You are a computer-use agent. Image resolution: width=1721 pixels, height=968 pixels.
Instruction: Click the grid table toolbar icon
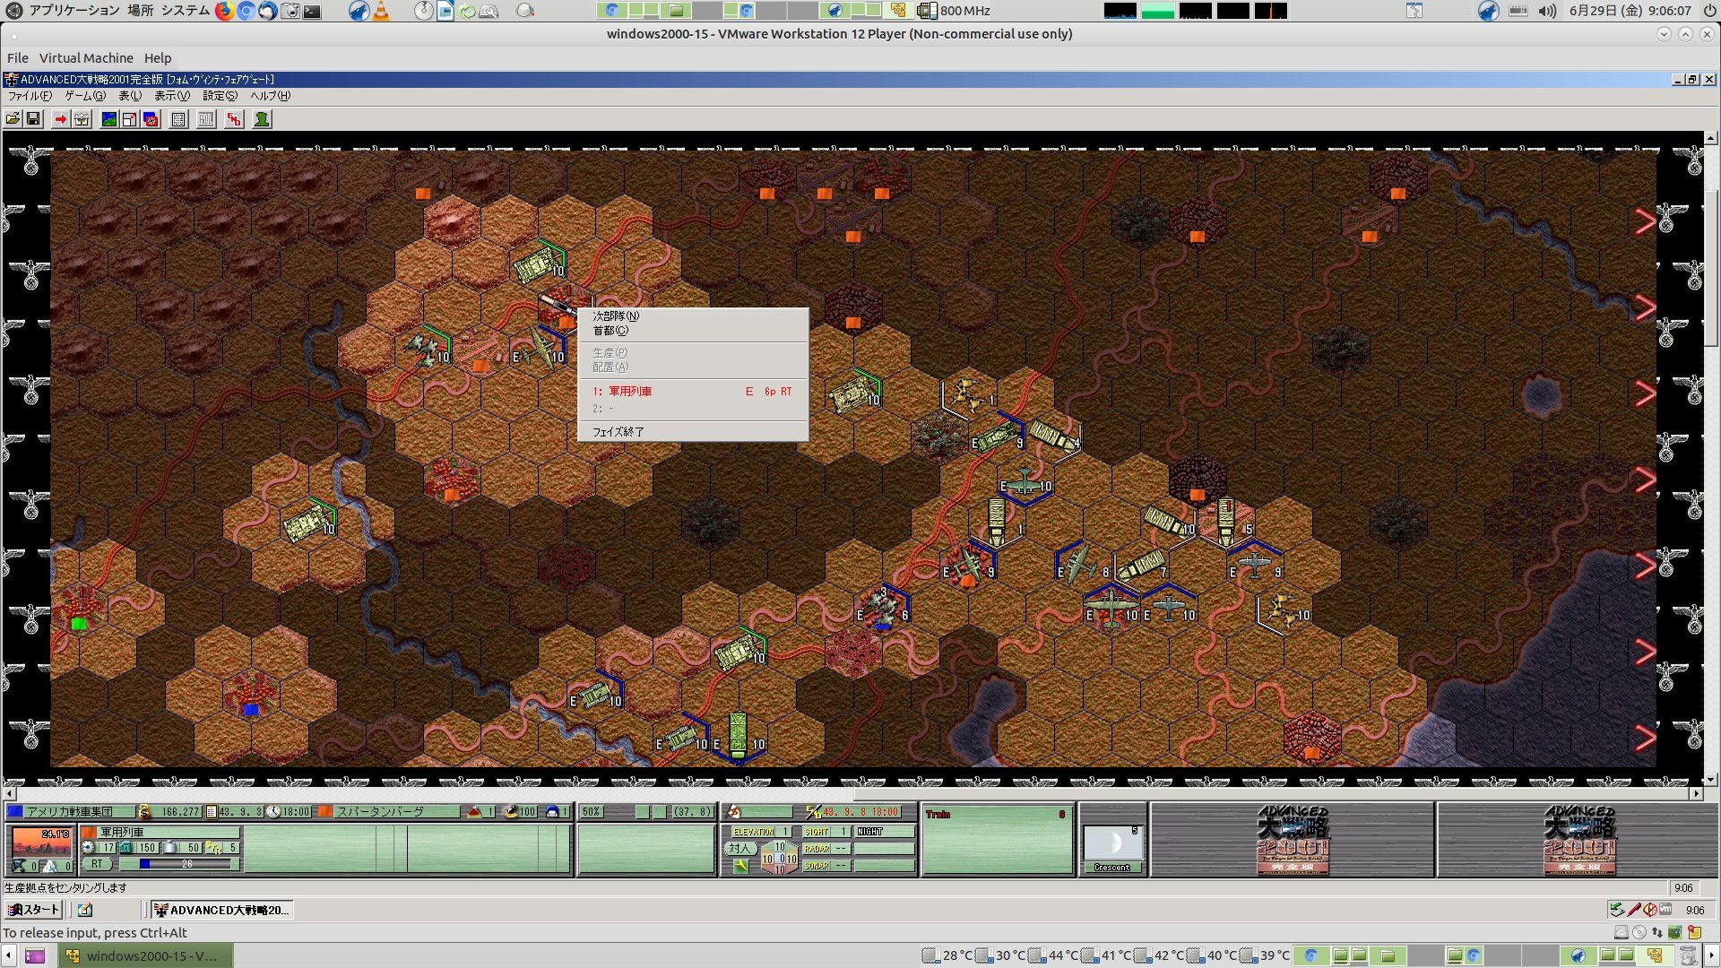178,119
